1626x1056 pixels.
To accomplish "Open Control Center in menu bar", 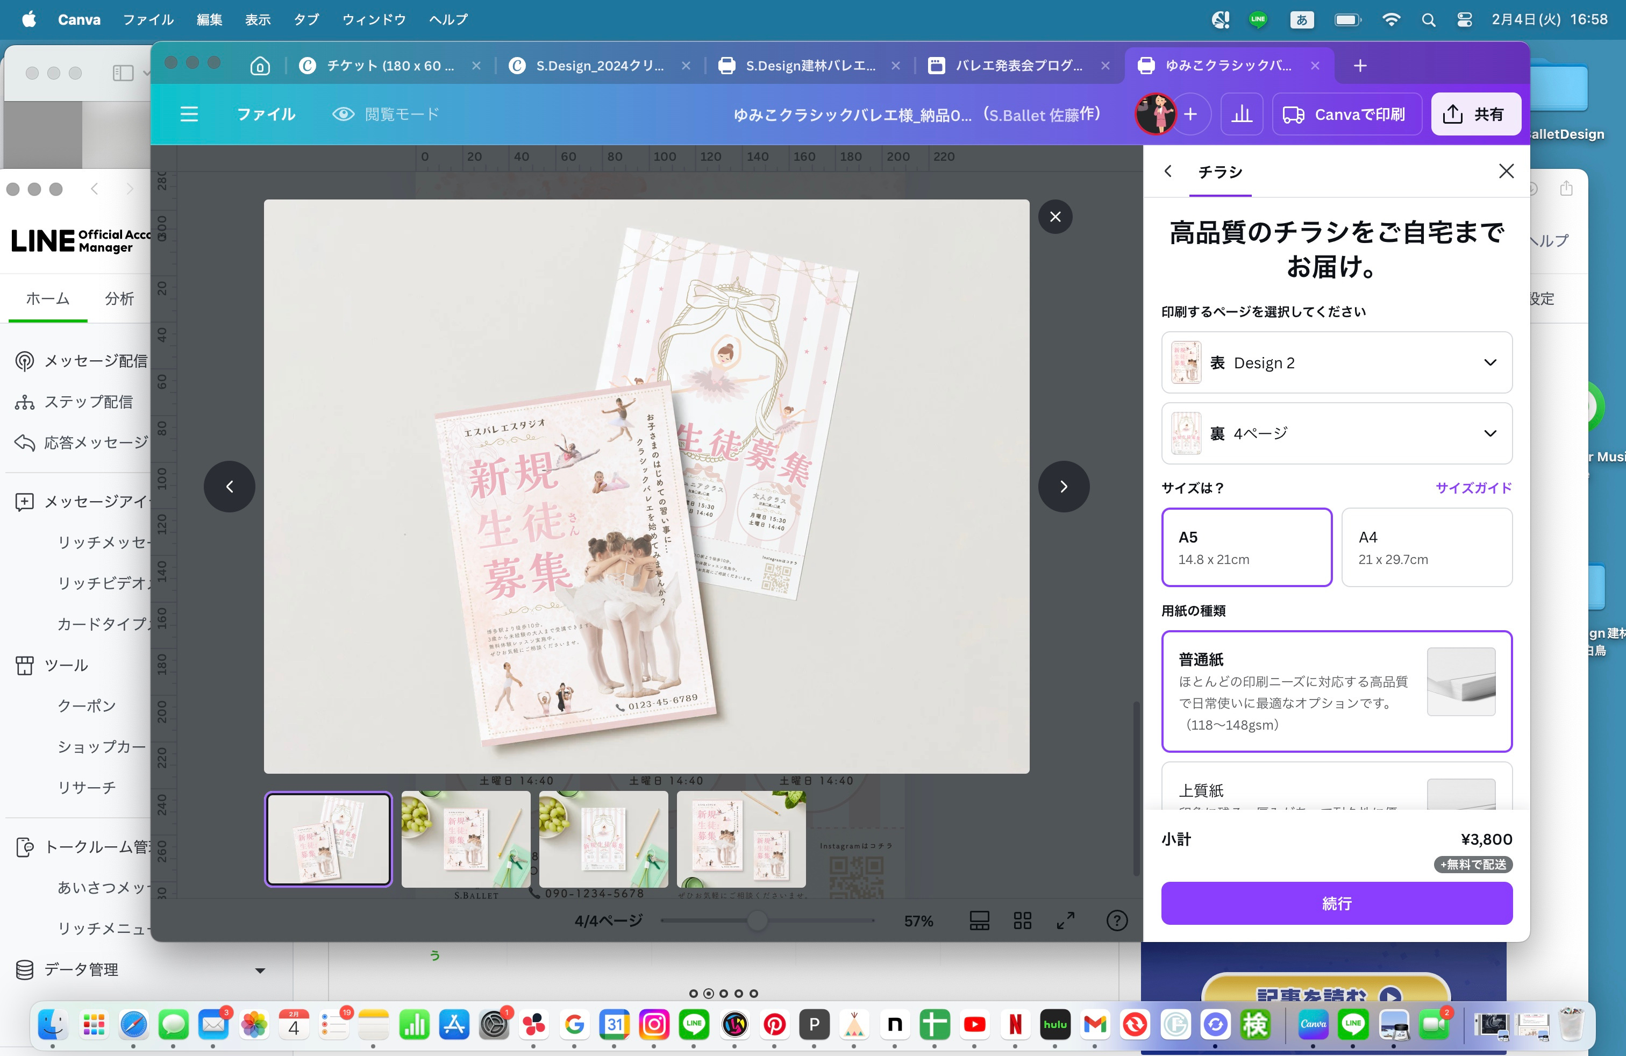I will tap(1464, 20).
